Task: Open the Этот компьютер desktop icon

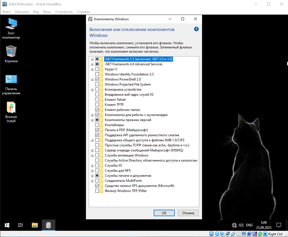Action: click(x=11, y=28)
